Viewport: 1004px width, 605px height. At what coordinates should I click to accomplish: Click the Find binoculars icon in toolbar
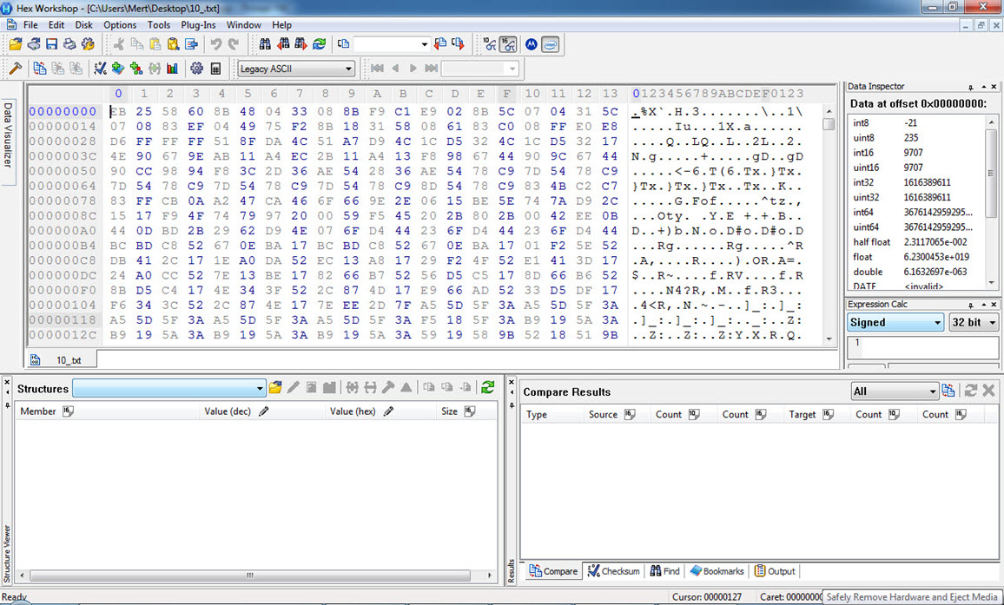[x=265, y=44]
